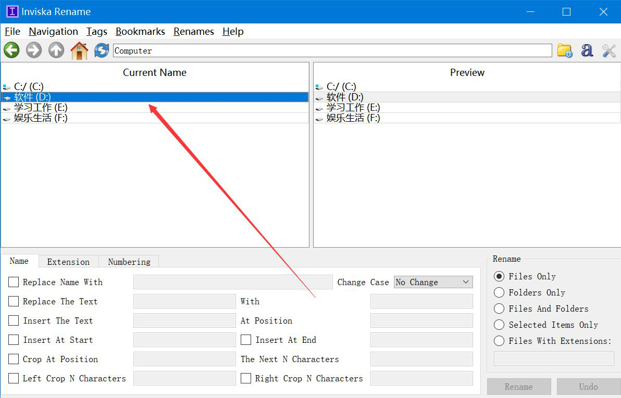Click the At Position input field
The image size is (621, 398).
[x=421, y=320]
